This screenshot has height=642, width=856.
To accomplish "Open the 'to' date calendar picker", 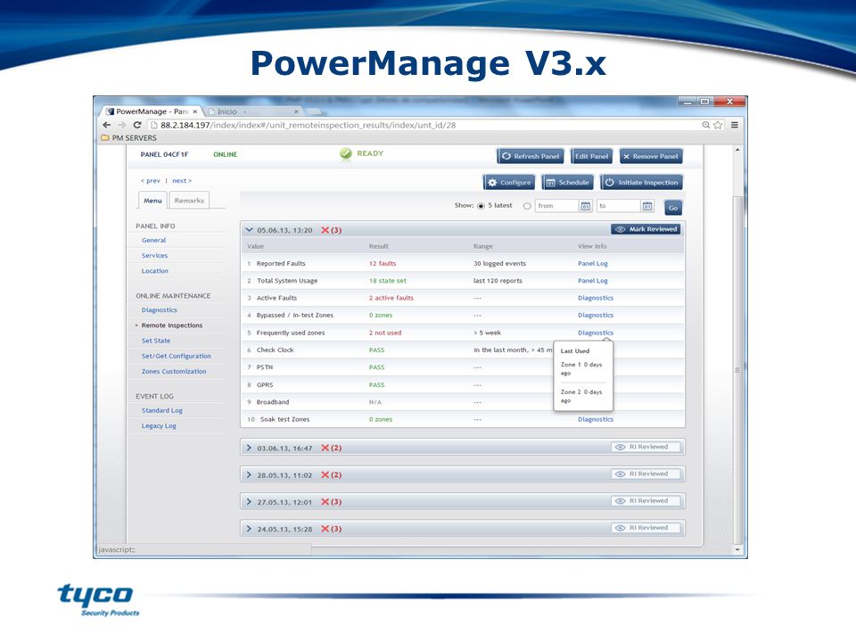I will (647, 206).
